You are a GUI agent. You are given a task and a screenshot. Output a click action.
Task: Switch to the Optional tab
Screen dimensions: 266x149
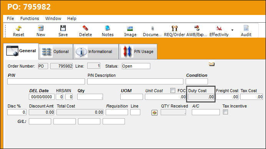pyautogui.click(x=56, y=51)
